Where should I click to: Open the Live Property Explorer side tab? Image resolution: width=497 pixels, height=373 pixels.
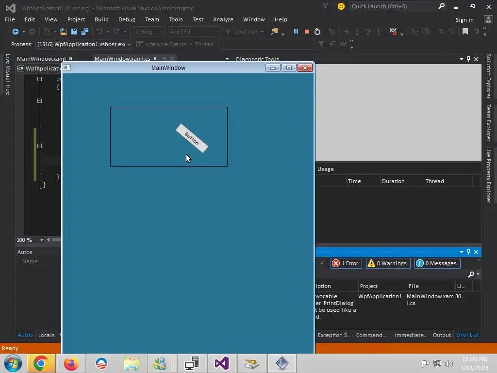coord(488,175)
